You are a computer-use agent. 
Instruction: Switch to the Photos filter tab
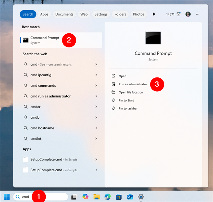139,14
